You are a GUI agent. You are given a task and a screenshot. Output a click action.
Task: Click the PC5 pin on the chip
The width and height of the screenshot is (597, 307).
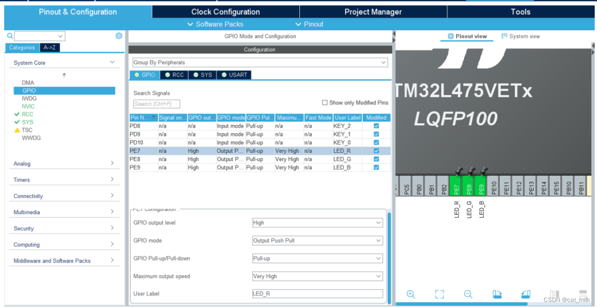click(x=406, y=187)
